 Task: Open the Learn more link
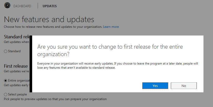point(111,27)
